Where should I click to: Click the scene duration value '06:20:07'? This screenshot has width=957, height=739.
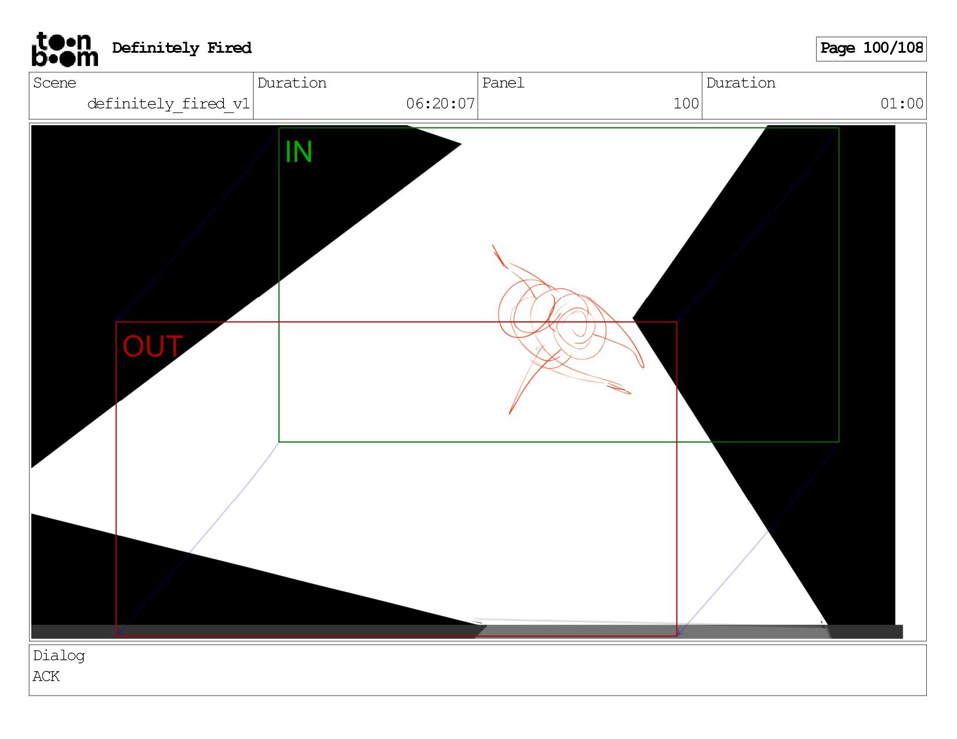440,104
